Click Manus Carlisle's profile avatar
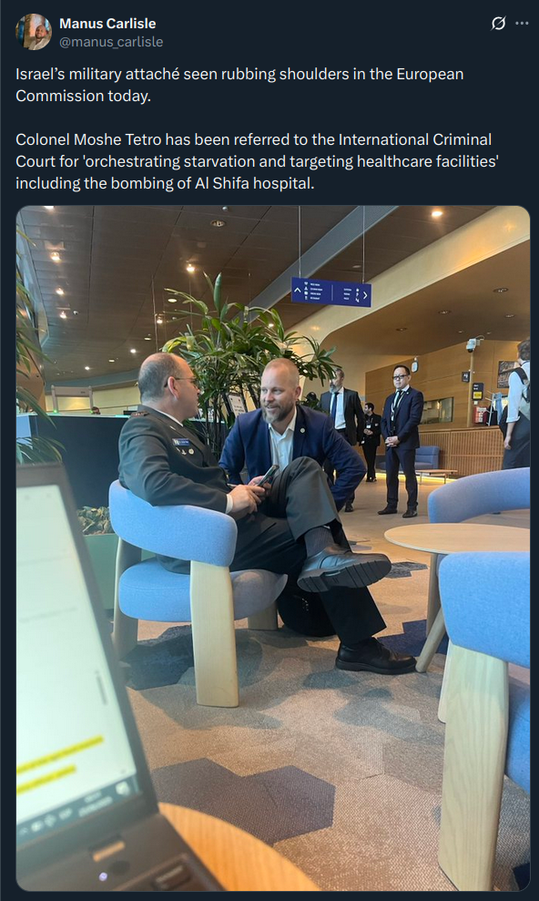 (34, 32)
